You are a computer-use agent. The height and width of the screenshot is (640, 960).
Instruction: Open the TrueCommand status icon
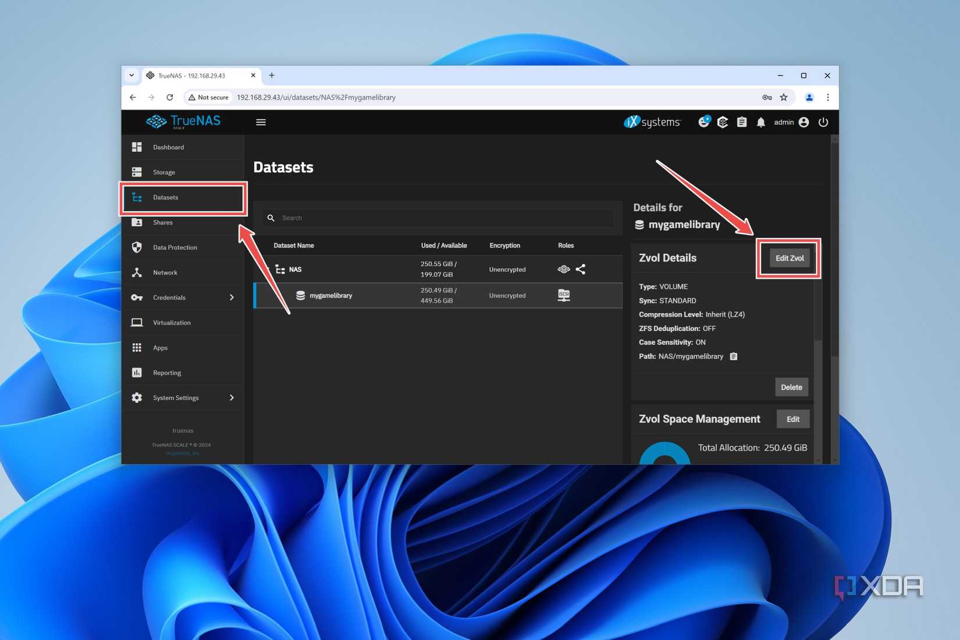click(704, 122)
